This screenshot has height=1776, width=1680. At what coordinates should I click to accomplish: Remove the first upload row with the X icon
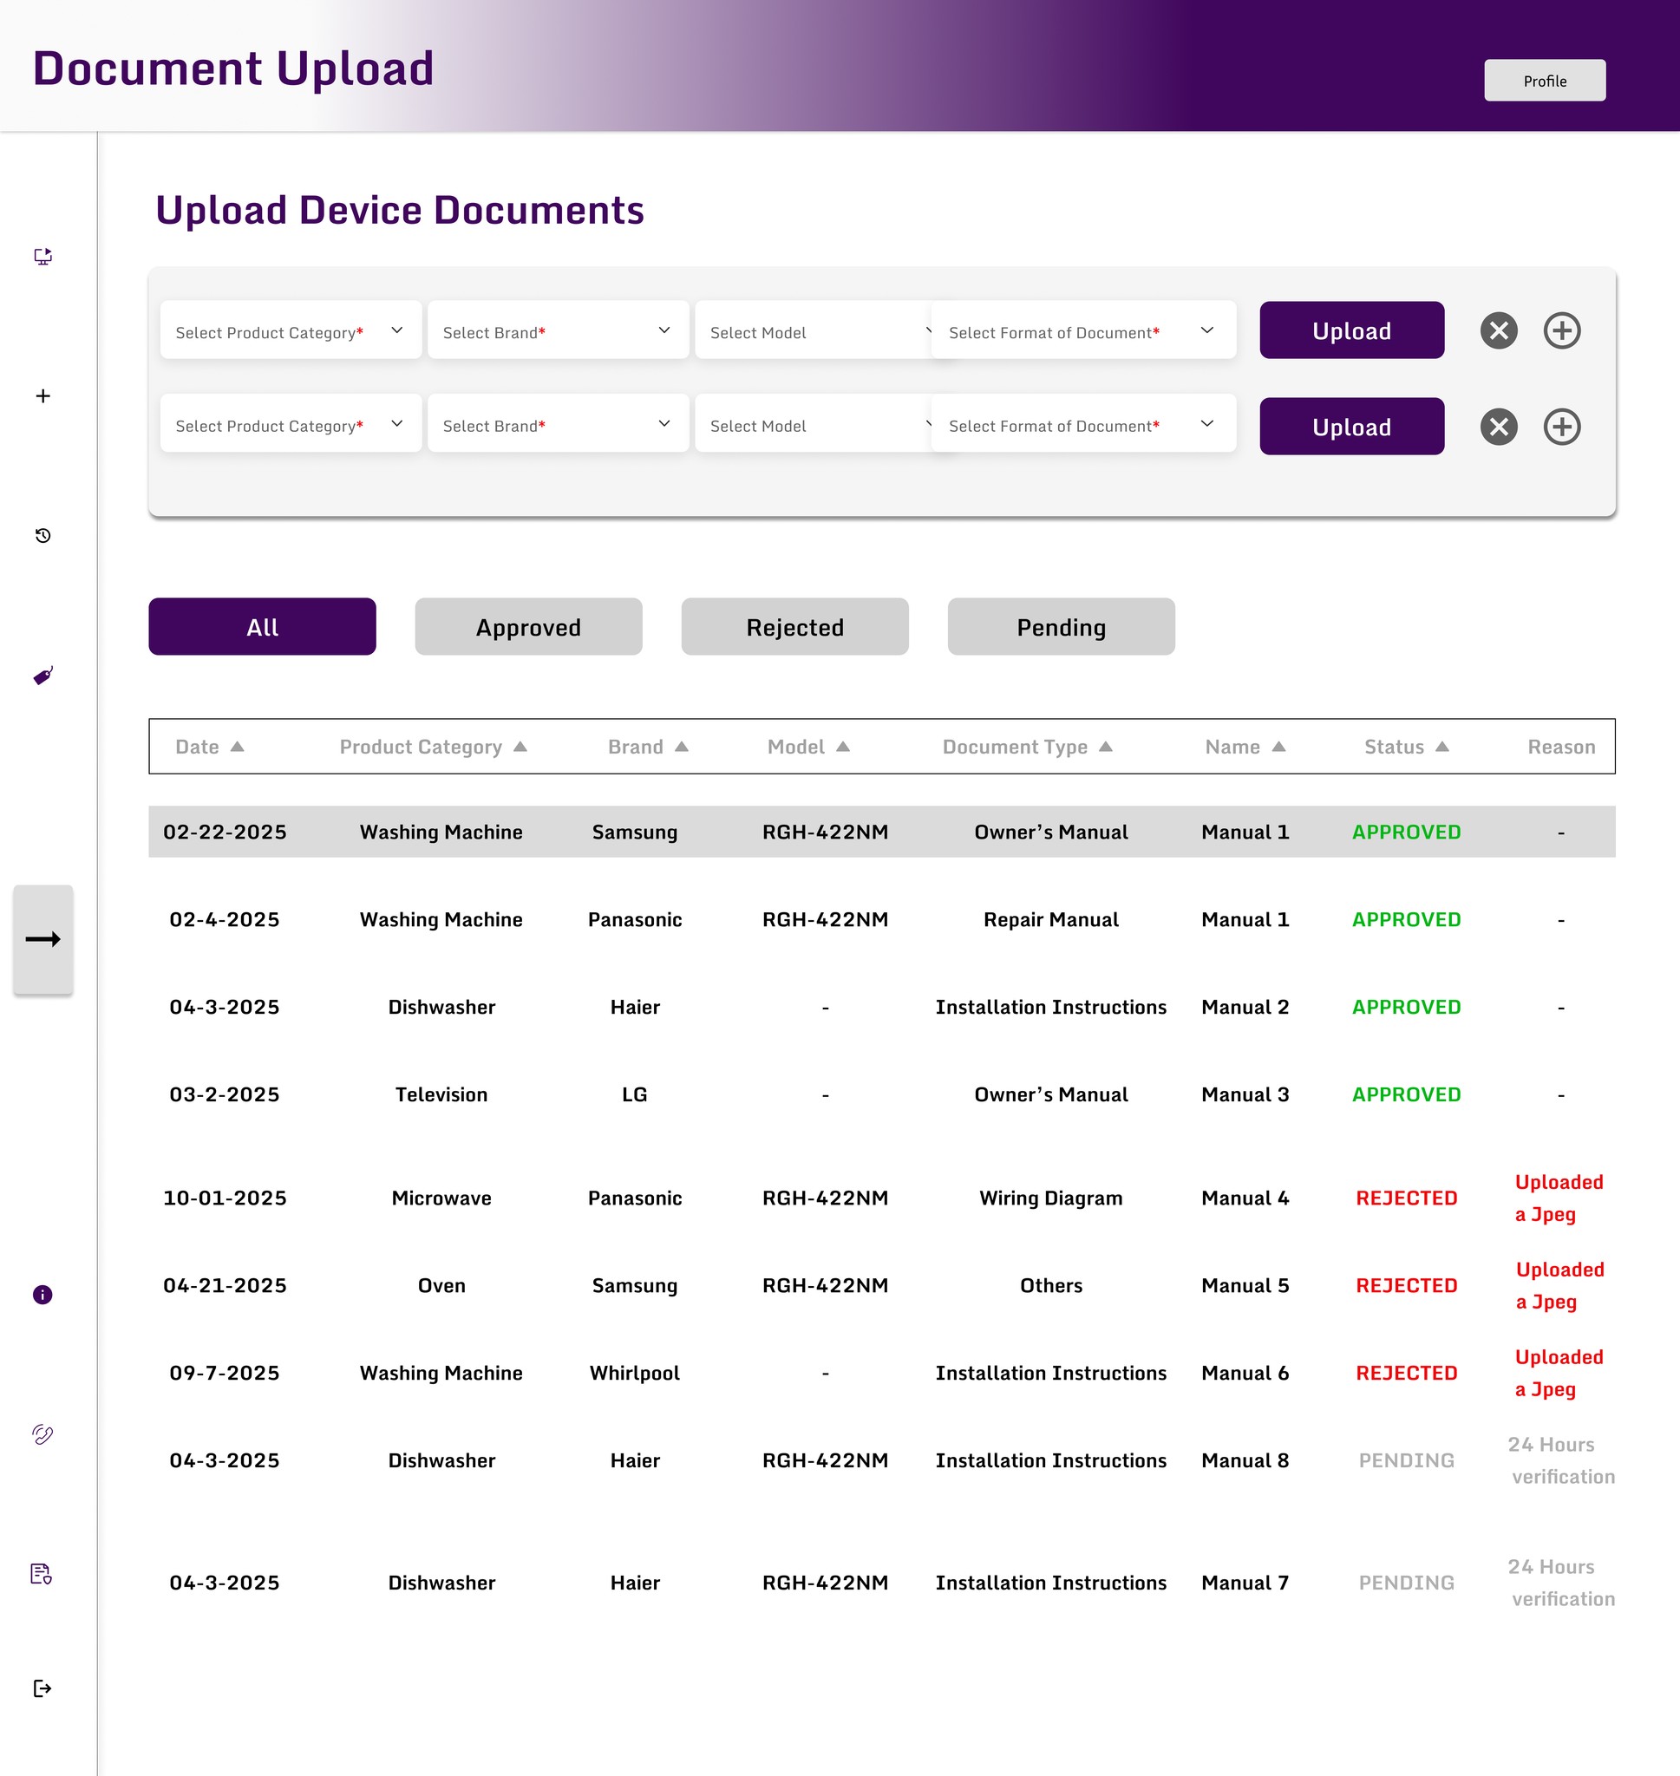[x=1498, y=331]
